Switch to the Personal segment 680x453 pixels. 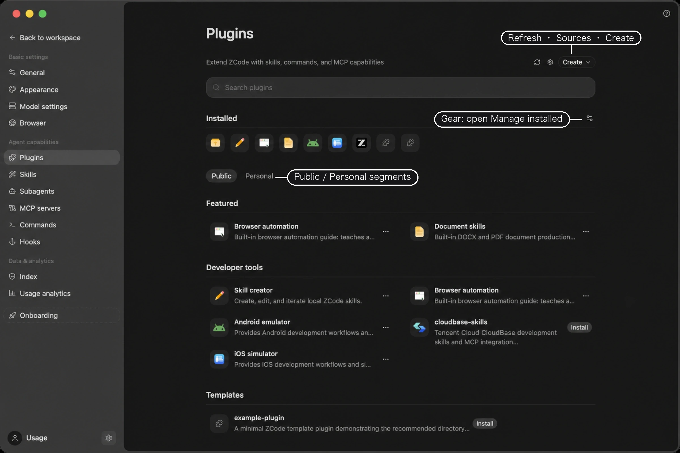pos(259,176)
